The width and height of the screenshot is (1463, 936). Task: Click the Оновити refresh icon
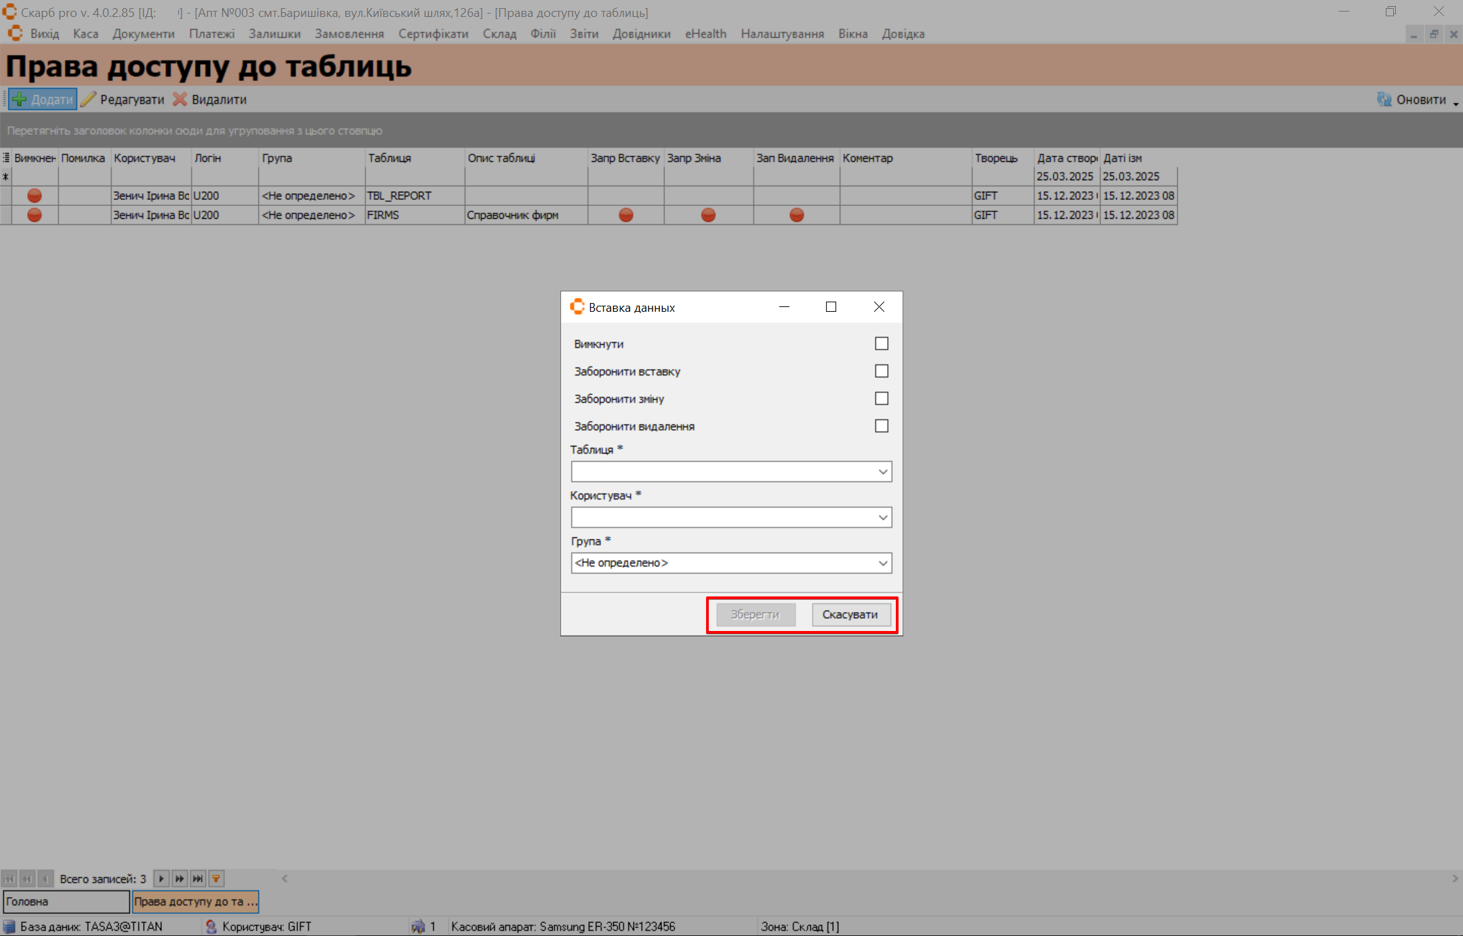click(x=1384, y=100)
